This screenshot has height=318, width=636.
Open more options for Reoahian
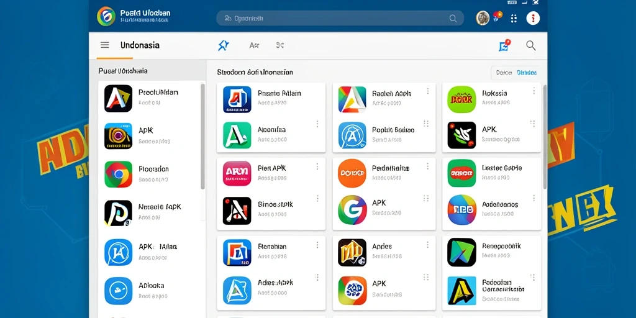(317, 245)
